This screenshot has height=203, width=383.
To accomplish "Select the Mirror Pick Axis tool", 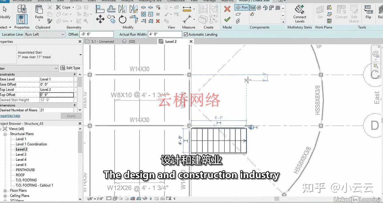I will tap(123, 9).
